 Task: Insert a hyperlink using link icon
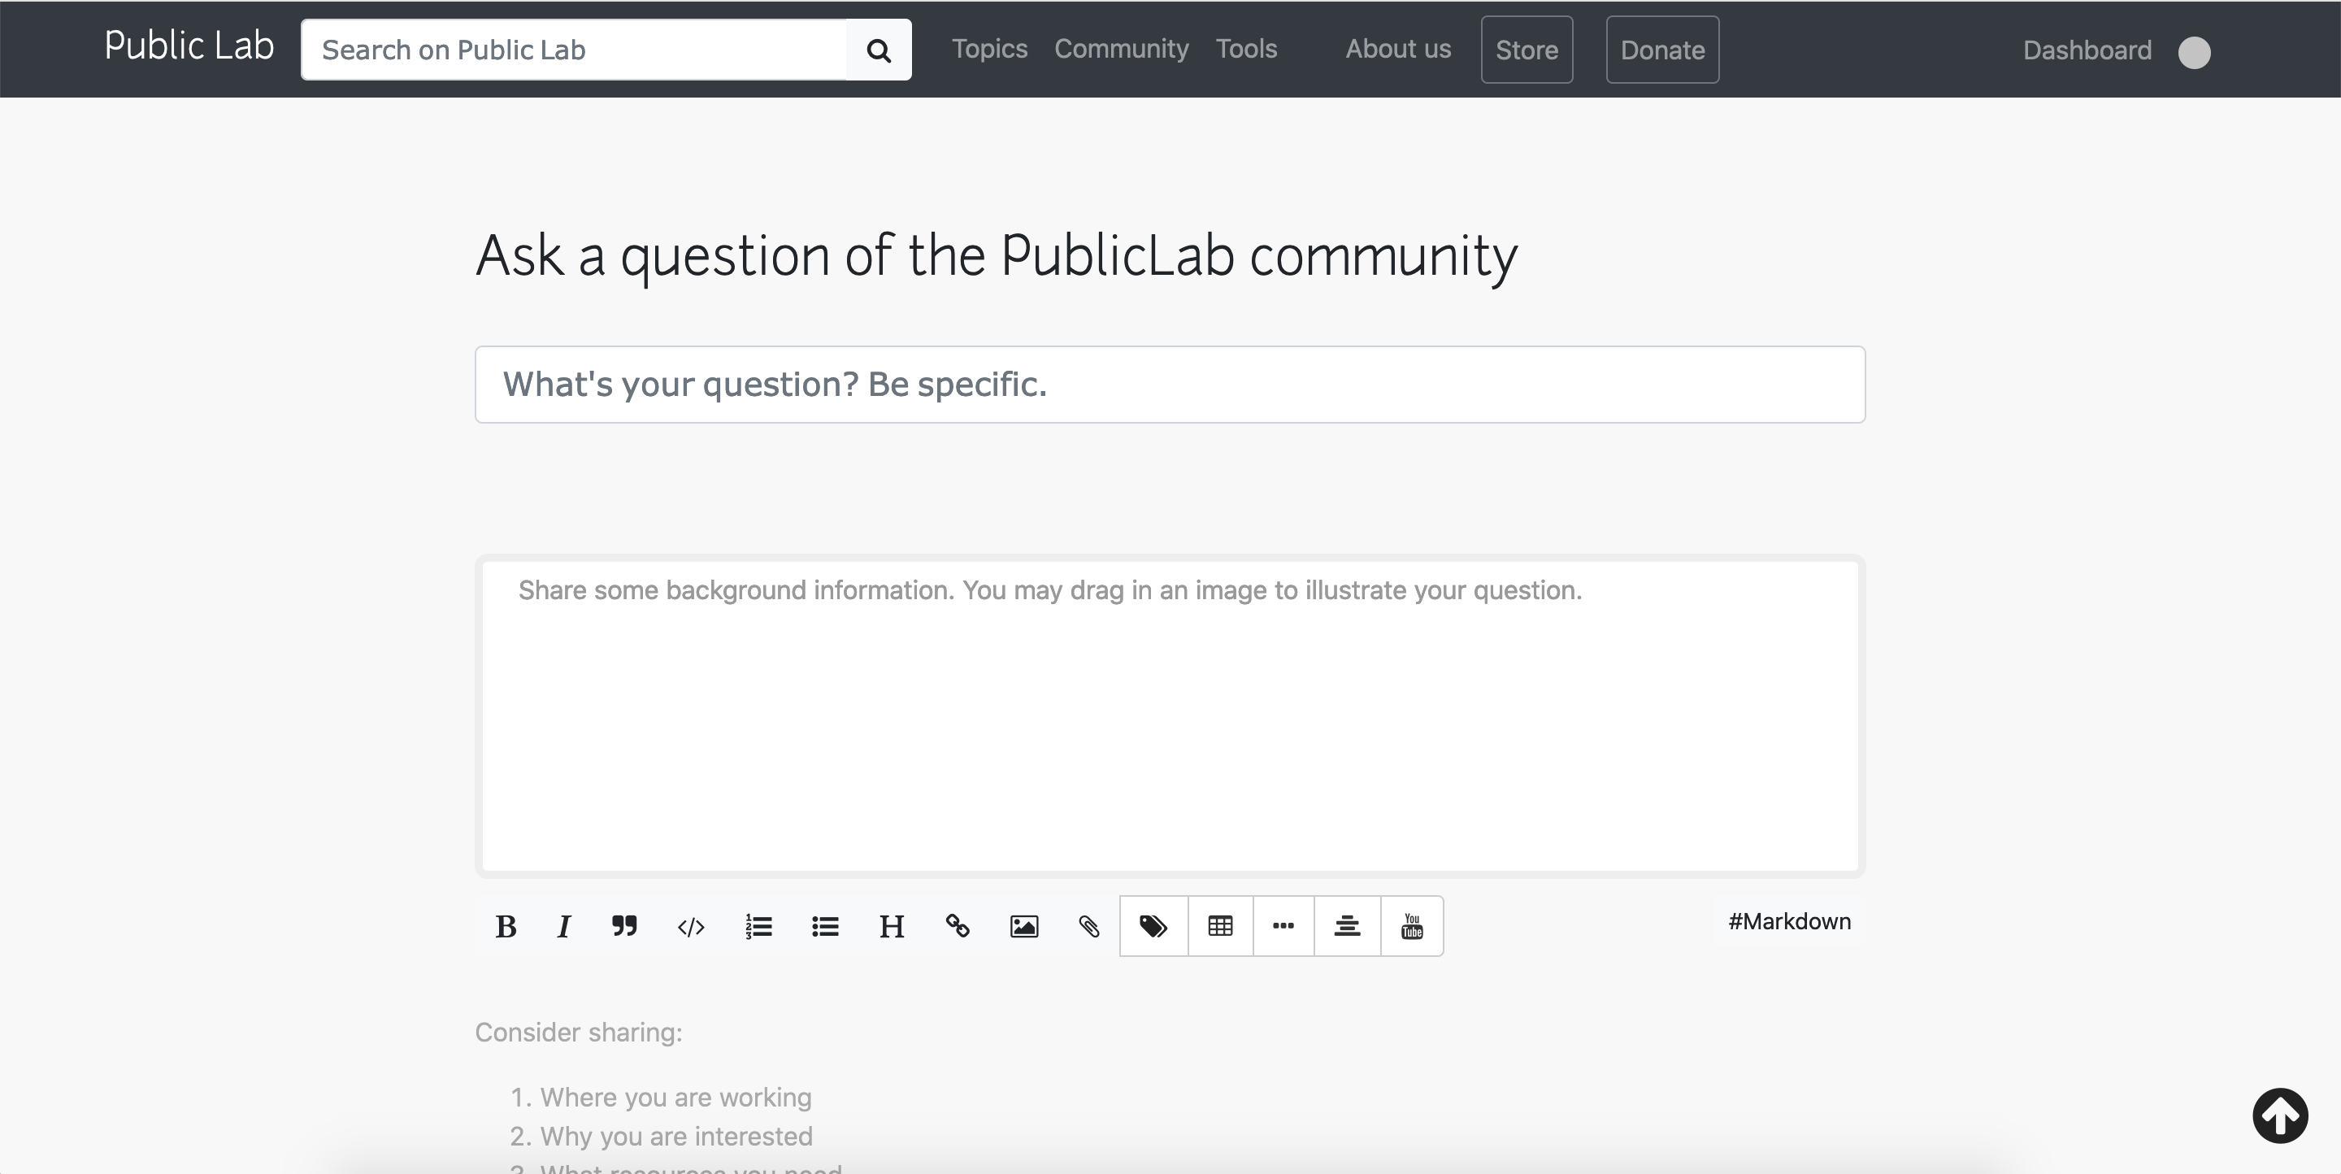[x=958, y=926]
